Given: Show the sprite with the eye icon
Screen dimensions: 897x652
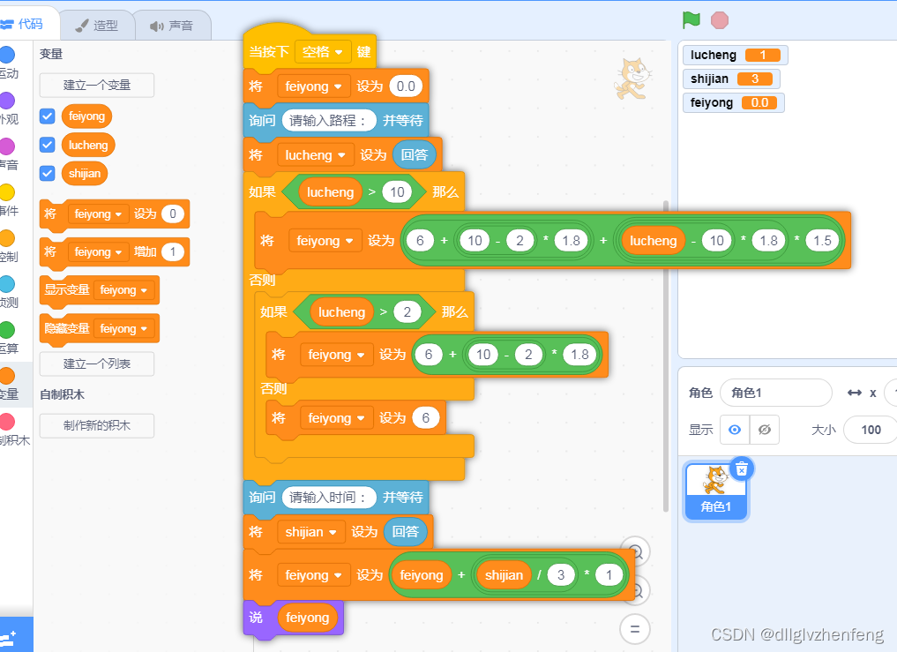Looking at the screenshot, I should coord(735,430).
